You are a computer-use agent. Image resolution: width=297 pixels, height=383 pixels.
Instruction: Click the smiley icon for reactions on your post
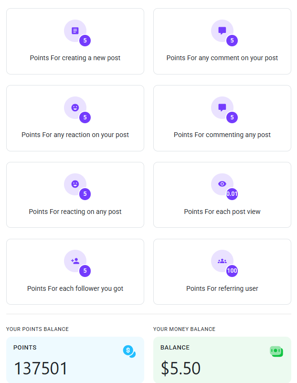[75, 107]
